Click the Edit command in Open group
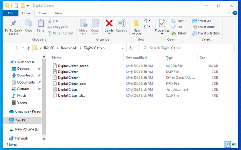This screenshot has width=241, height=150. pos(177,27)
